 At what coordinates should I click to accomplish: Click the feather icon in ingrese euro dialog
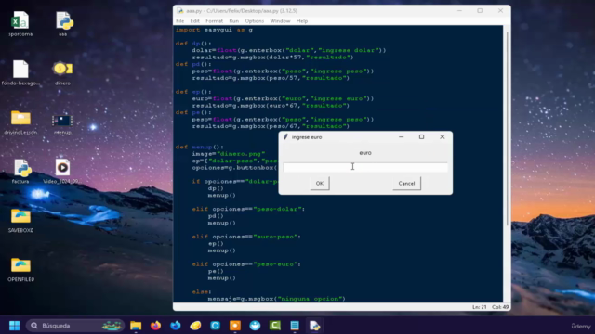[285, 137]
